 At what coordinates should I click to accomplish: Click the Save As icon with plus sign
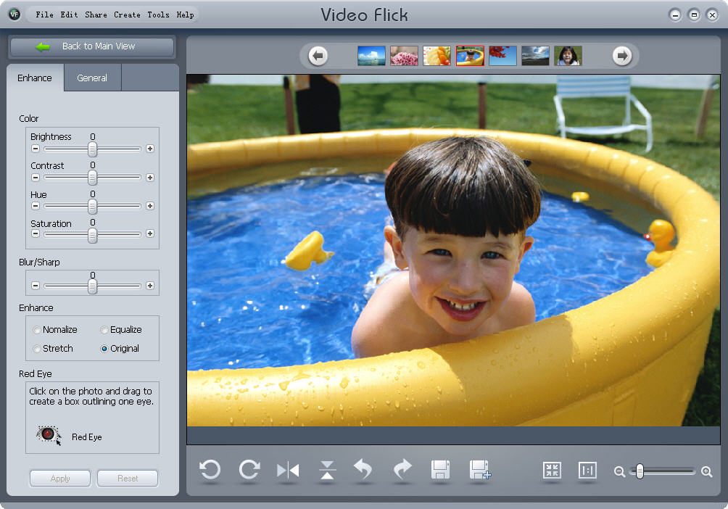480,470
